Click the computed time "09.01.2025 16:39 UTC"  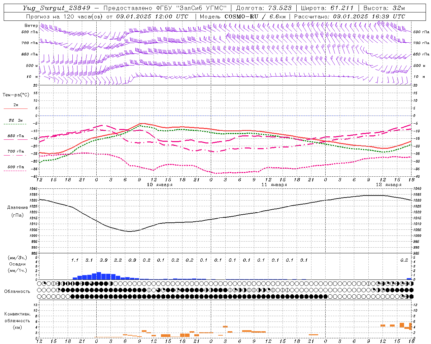click(369, 16)
